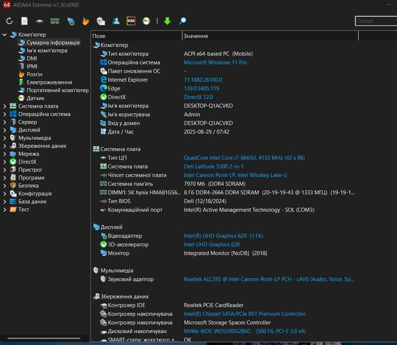Click the Internet Explorer icon in the list

coord(104,79)
